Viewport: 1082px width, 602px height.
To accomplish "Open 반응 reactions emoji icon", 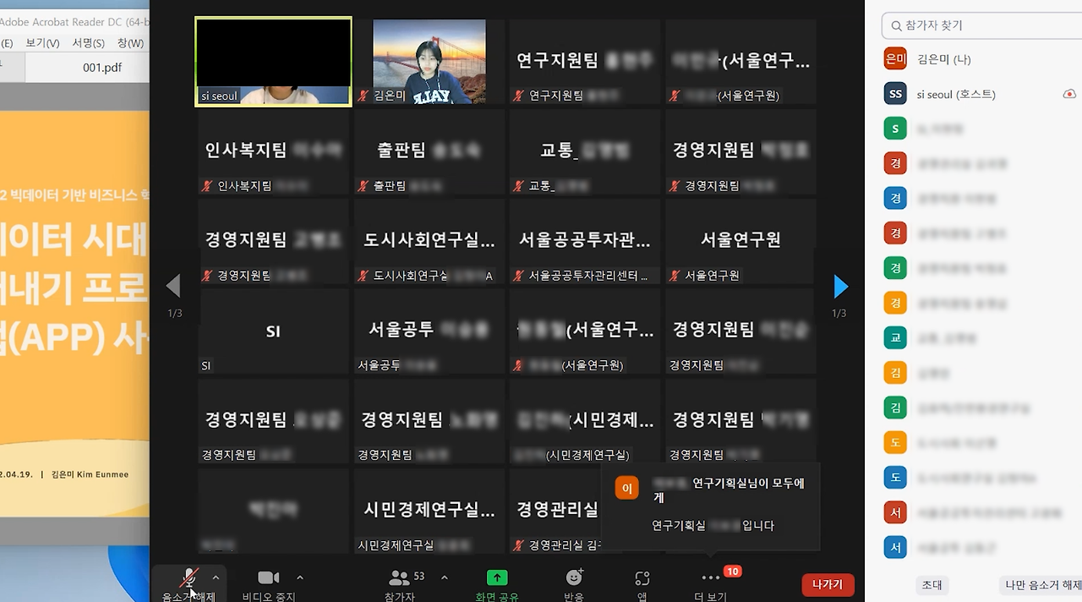I will (x=575, y=577).
